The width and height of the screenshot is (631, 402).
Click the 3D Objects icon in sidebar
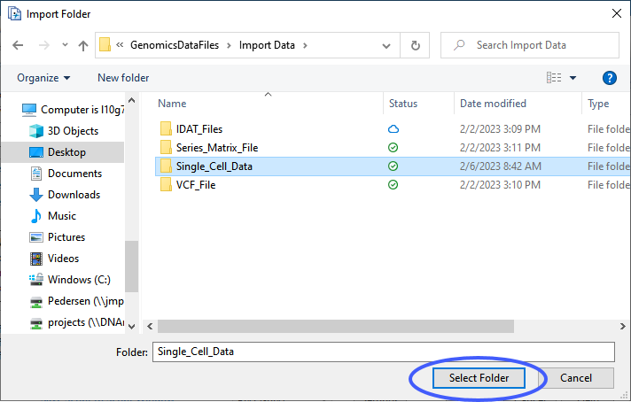point(36,131)
